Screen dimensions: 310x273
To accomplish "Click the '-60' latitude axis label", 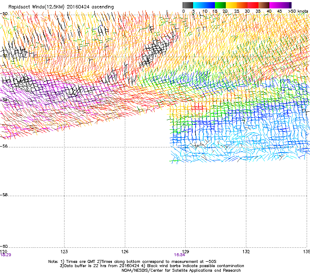I will [4, 247].
